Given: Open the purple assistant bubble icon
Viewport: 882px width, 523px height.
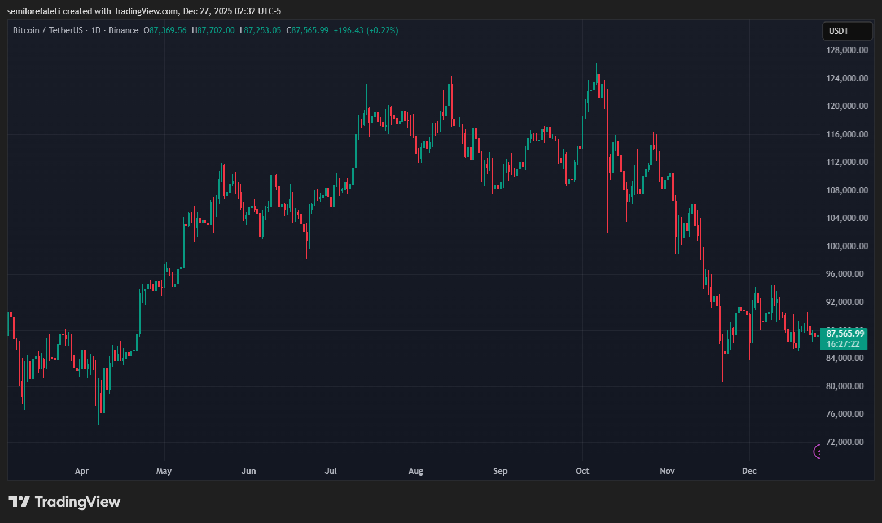Looking at the screenshot, I should (x=818, y=452).
